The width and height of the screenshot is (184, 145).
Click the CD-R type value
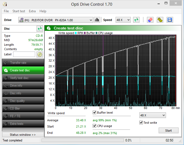(x=39, y=36)
